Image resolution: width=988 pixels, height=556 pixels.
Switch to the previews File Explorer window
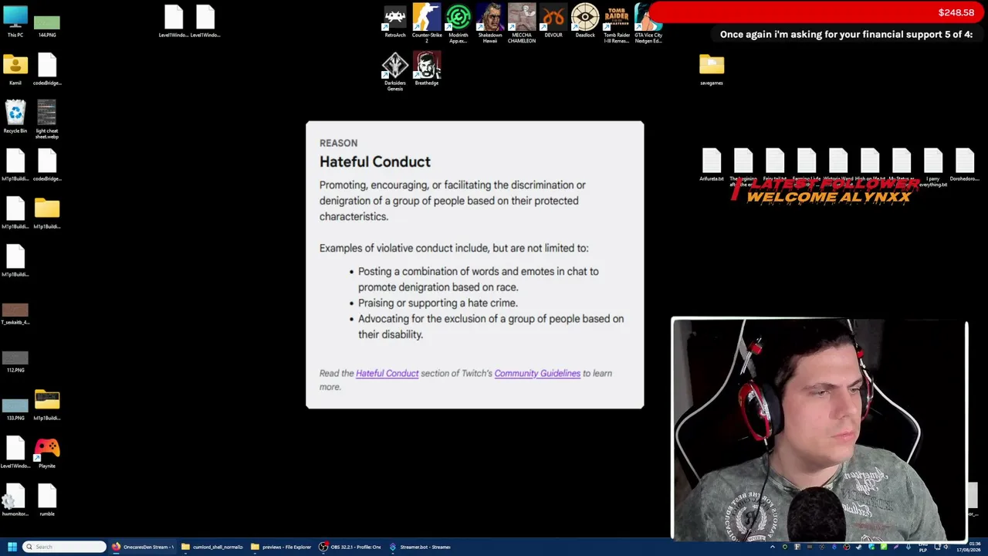282,547
